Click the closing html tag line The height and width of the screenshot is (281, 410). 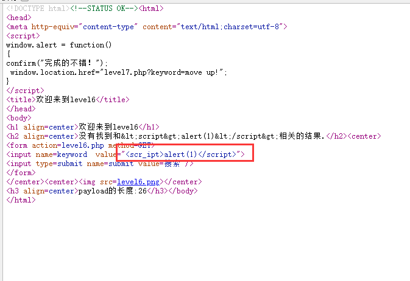coord(21,200)
